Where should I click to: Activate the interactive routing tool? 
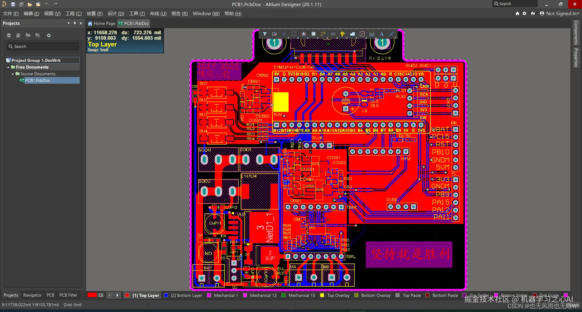pos(323,34)
